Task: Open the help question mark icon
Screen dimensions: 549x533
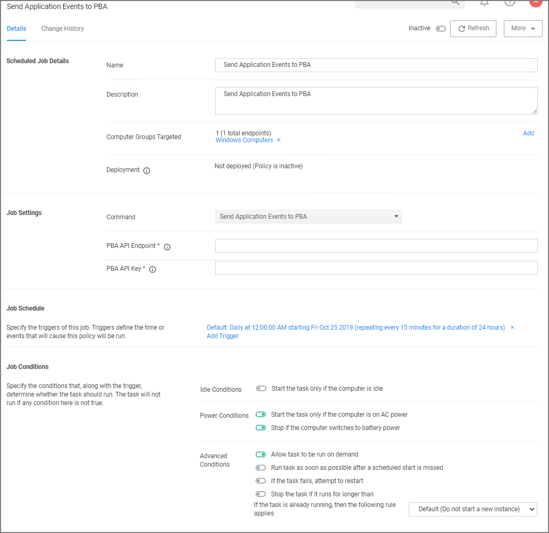Action: point(510,3)
